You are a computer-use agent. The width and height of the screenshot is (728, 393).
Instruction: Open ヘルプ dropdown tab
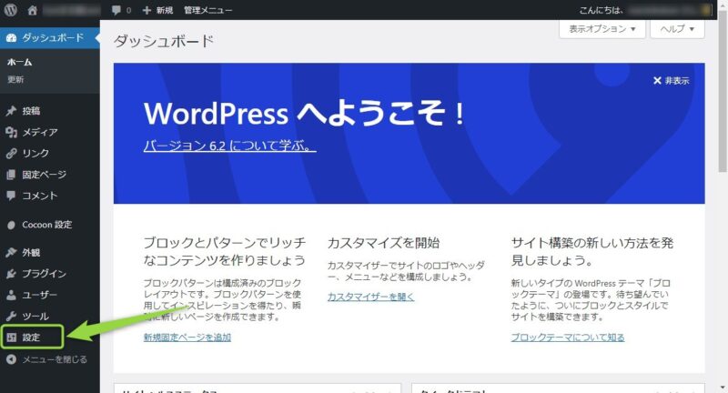tap(677, 29)
